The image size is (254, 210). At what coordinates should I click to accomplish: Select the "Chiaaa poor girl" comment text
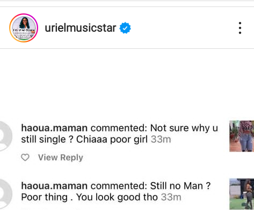112,140
